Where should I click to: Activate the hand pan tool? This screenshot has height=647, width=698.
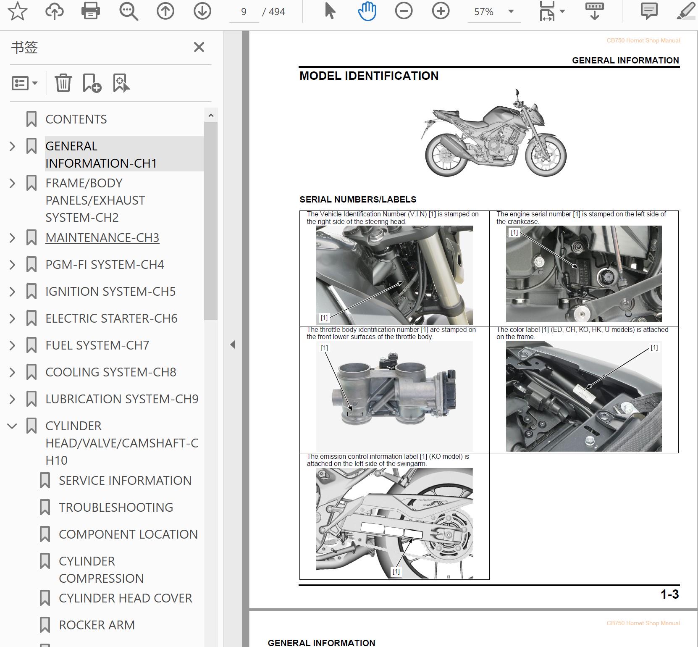click(x=367, y=11)
